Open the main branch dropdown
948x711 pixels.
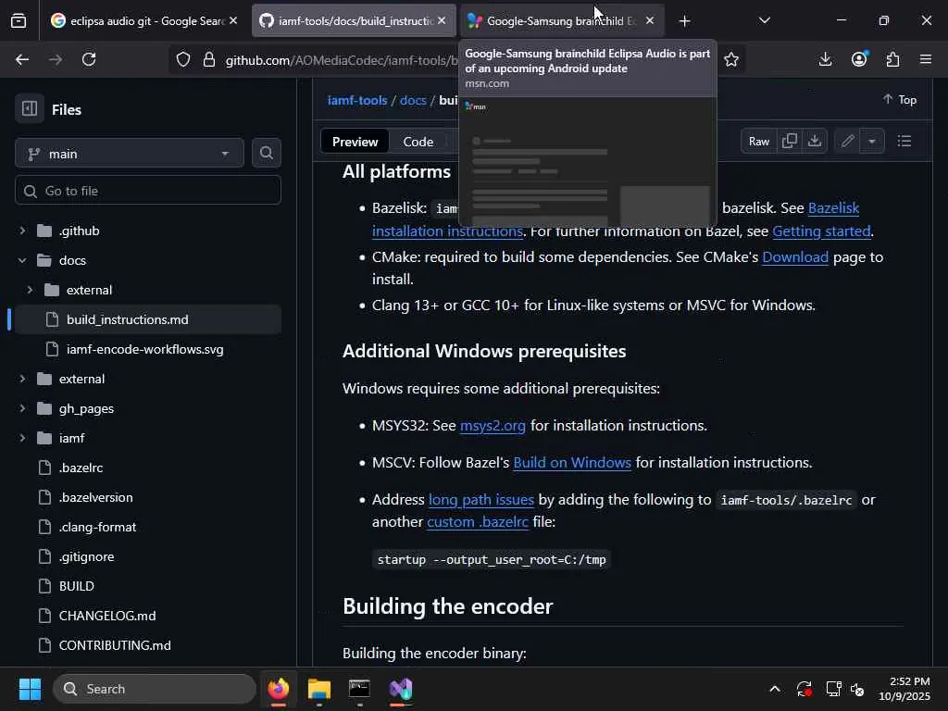130,154
